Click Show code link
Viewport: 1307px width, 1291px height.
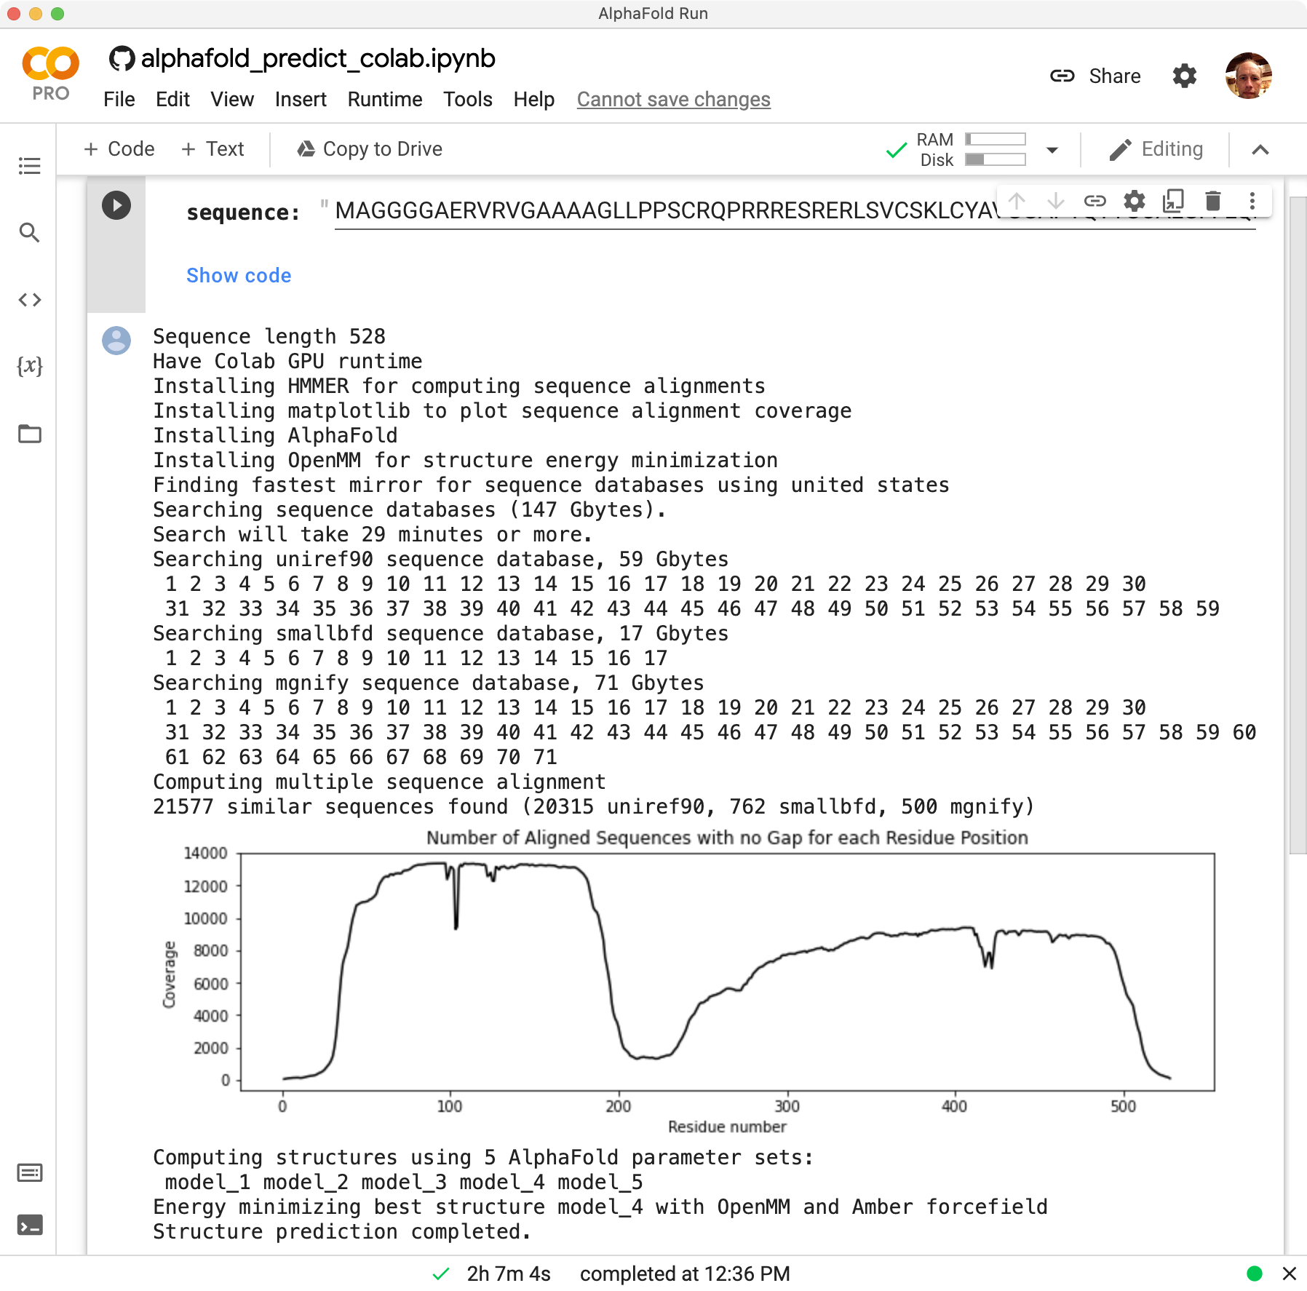pyautogui.click(x=239, y=275)
